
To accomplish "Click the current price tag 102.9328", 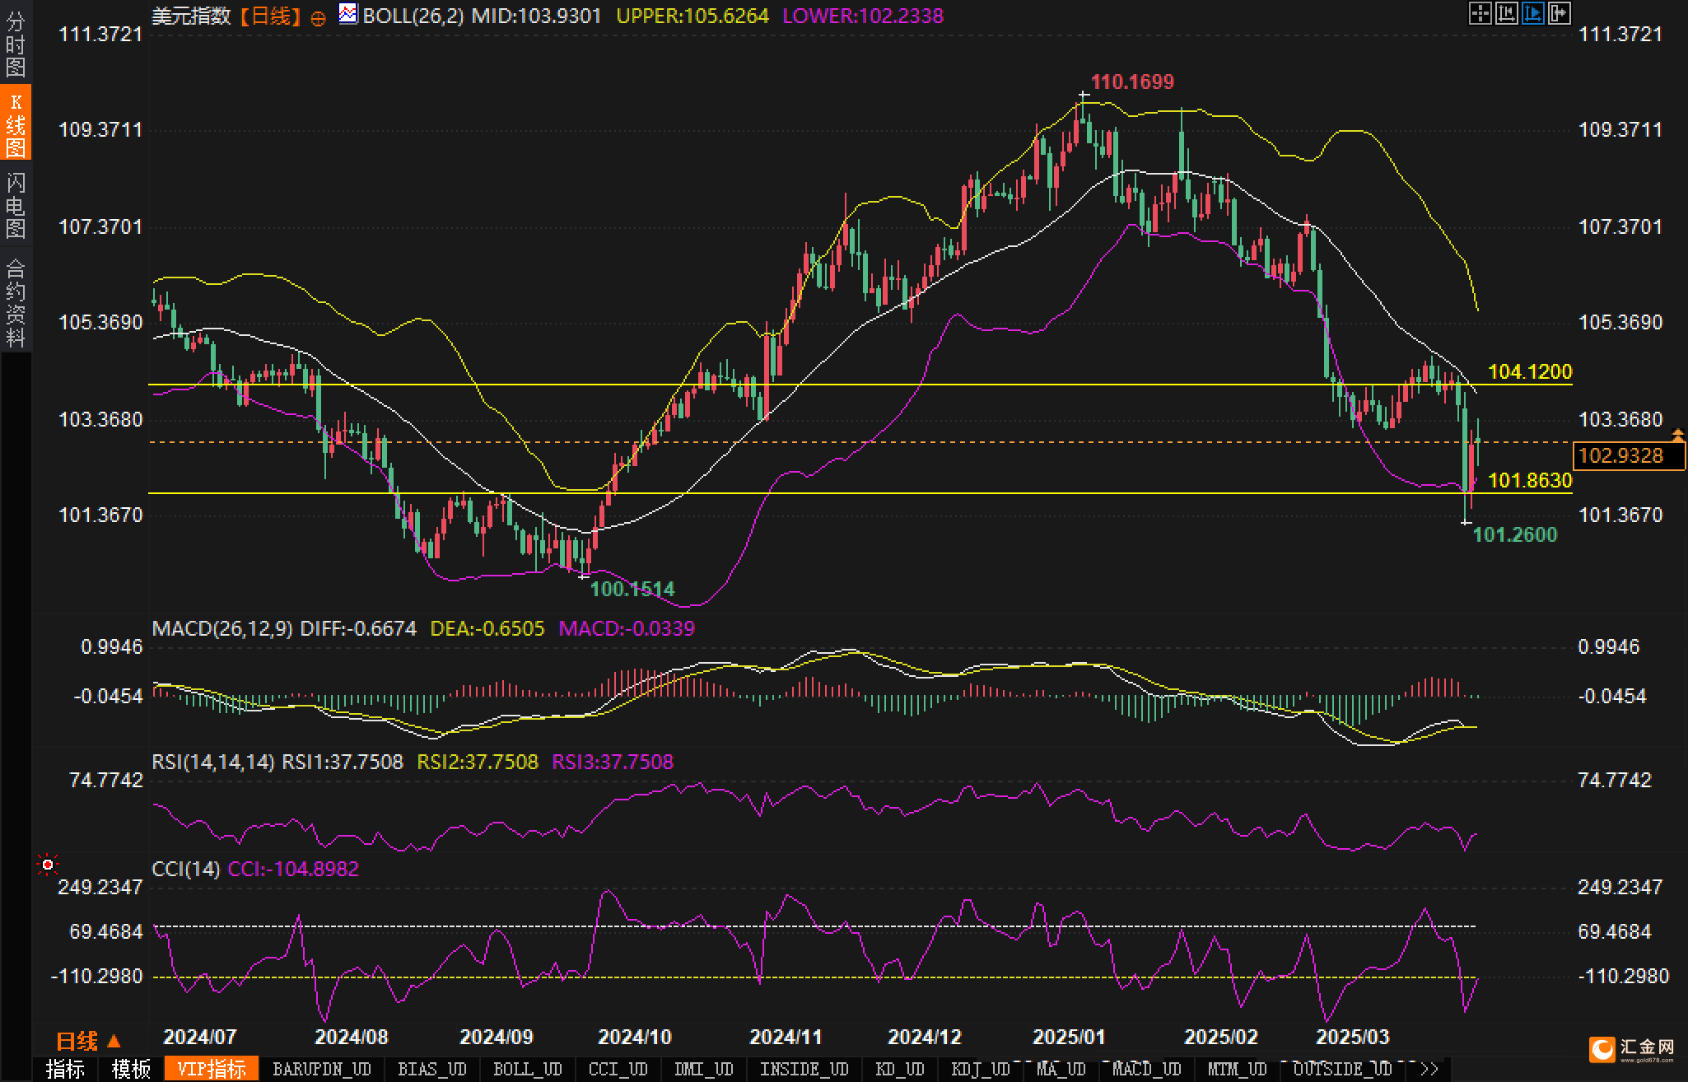I will (1630, 455).
